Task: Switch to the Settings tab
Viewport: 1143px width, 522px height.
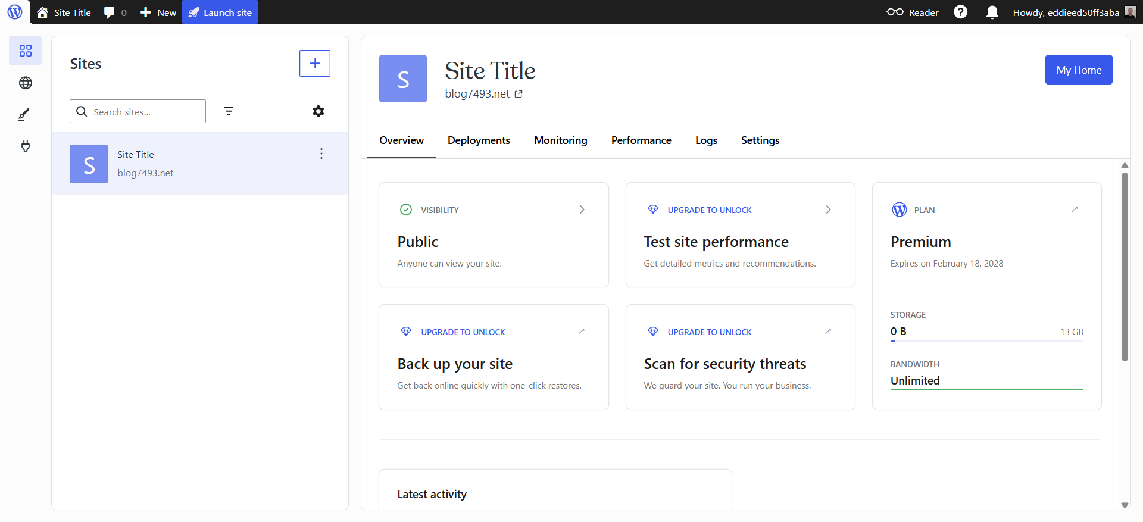Action: 760,140
